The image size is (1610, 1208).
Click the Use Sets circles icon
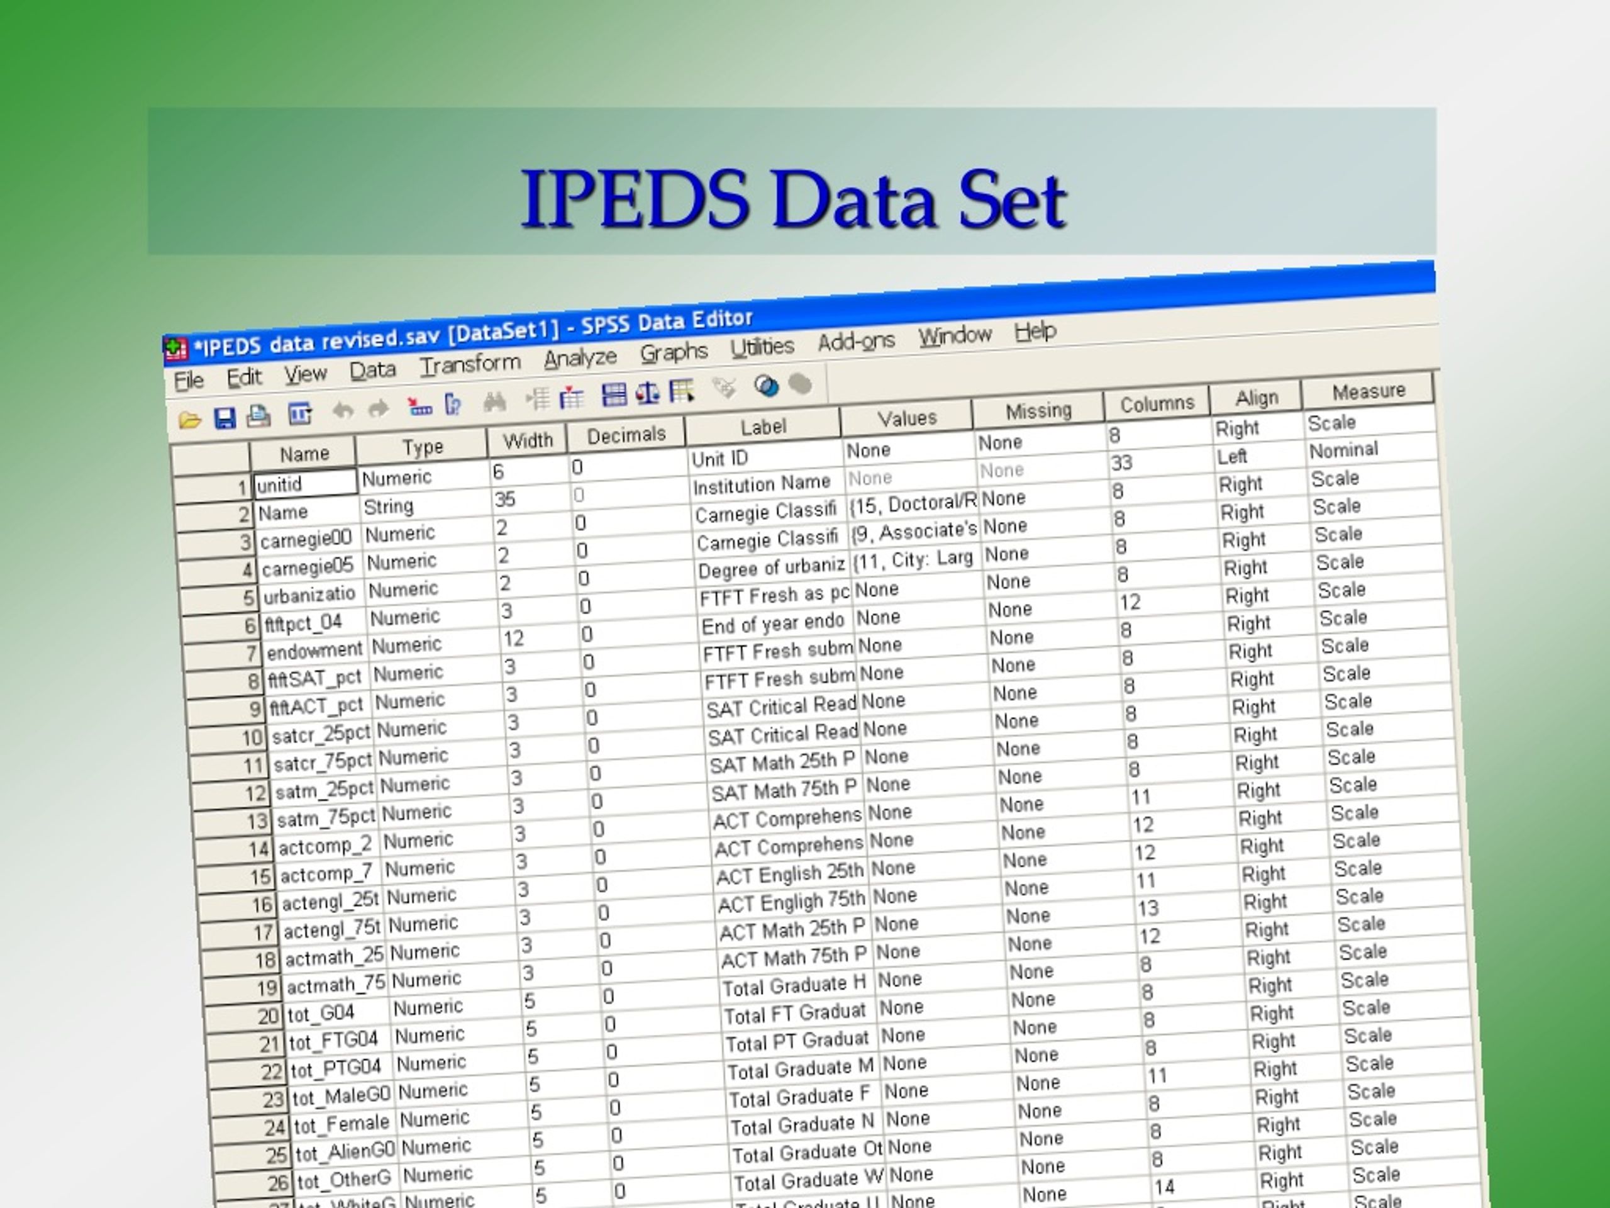[766, 386]
